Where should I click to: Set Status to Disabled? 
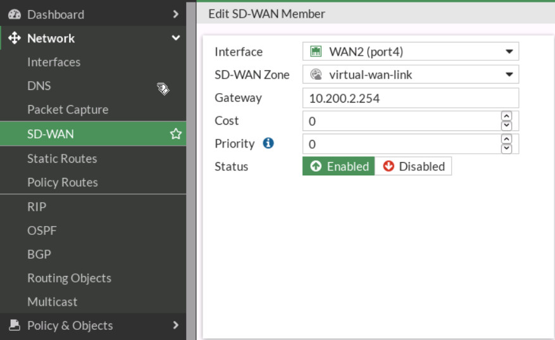click(413, 167)
